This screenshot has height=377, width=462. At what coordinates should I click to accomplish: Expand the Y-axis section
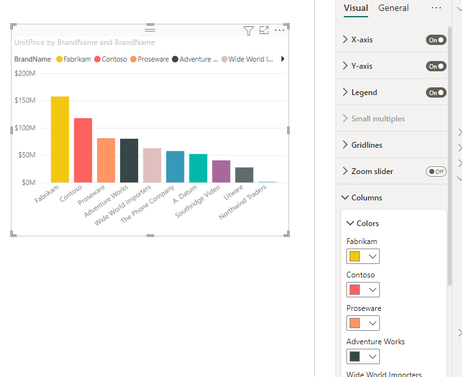[x=345, y=66]
